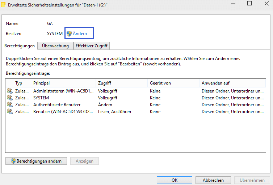The height and width of the screenshot is (185, 273).
Task: Click the Anwenden auf column header
Action: (232, 83)
